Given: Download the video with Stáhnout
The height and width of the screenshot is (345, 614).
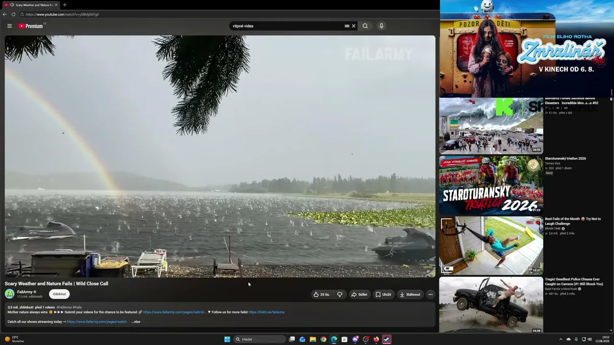Looking at the screenshot, I should 410,294.
